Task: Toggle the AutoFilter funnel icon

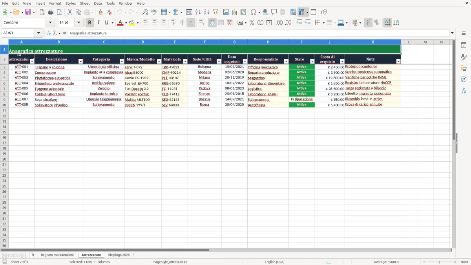Action: (215, 12)
